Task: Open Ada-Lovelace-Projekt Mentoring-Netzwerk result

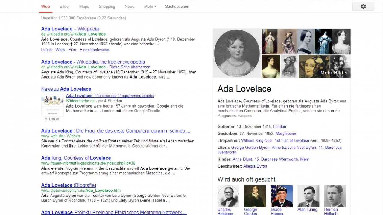Action: [114, 212]
